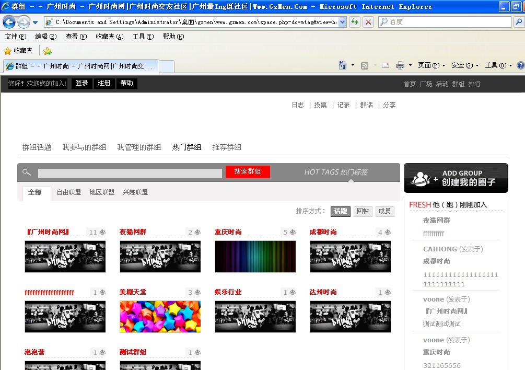Open the 帮助(H) menu
525x370 pixels.
click(x=173, y=37)
